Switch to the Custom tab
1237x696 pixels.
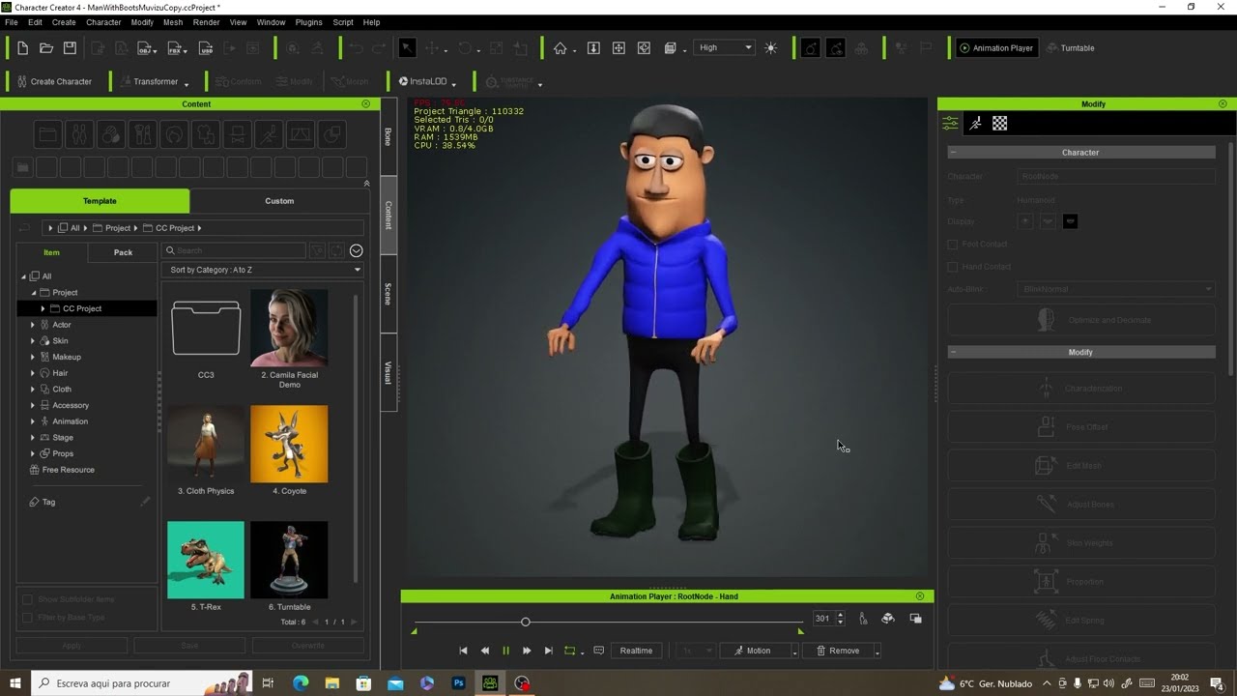tap(279, 201)
